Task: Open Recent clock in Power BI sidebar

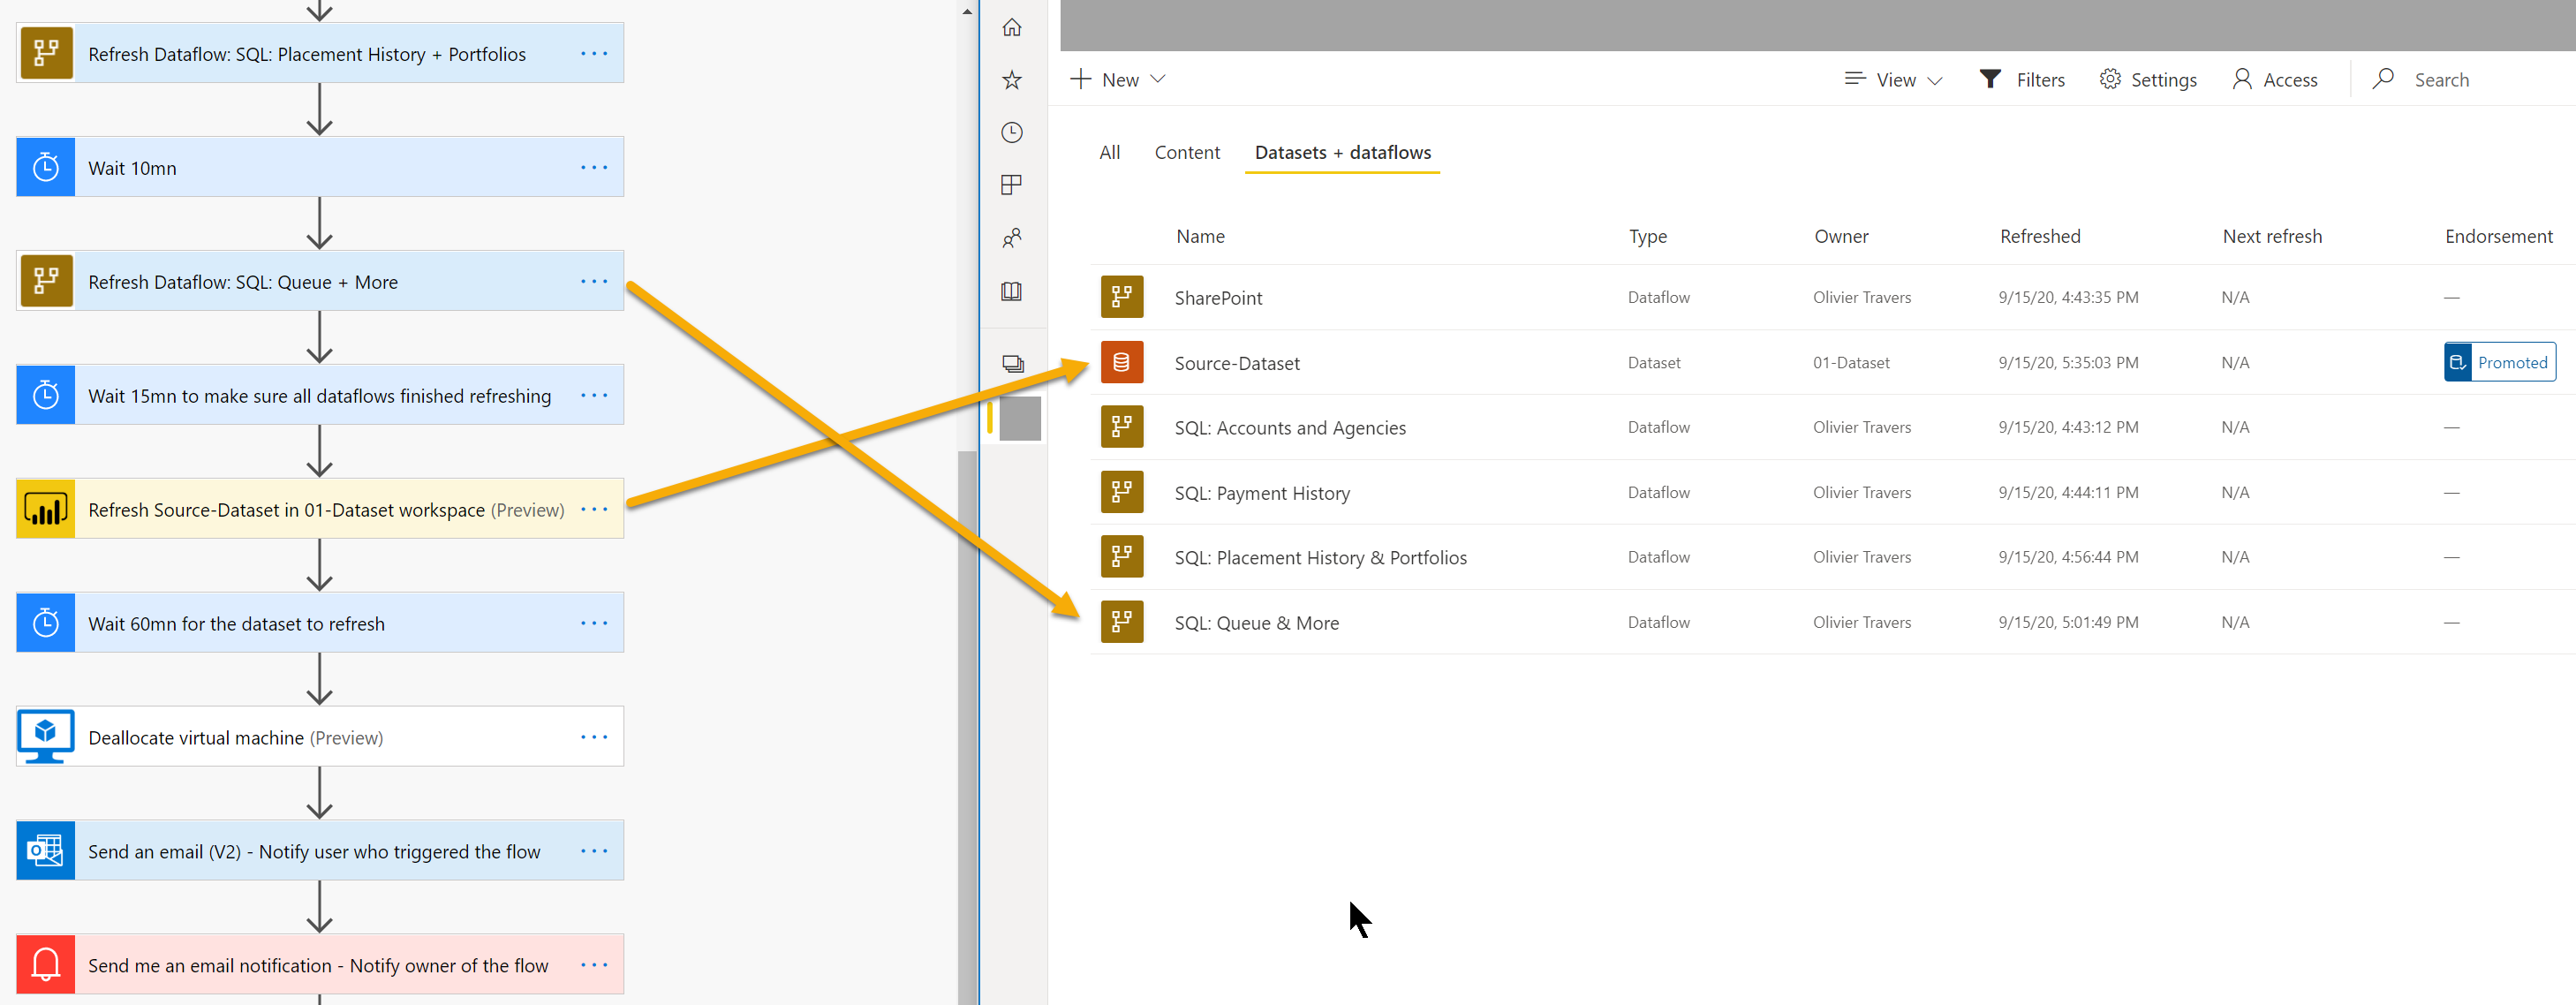Action: [x=1012, y=132]
